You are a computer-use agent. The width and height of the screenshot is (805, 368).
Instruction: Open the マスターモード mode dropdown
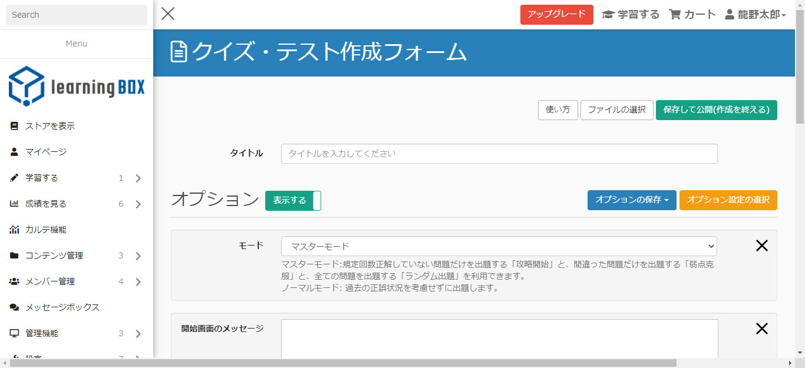point(499,246)
